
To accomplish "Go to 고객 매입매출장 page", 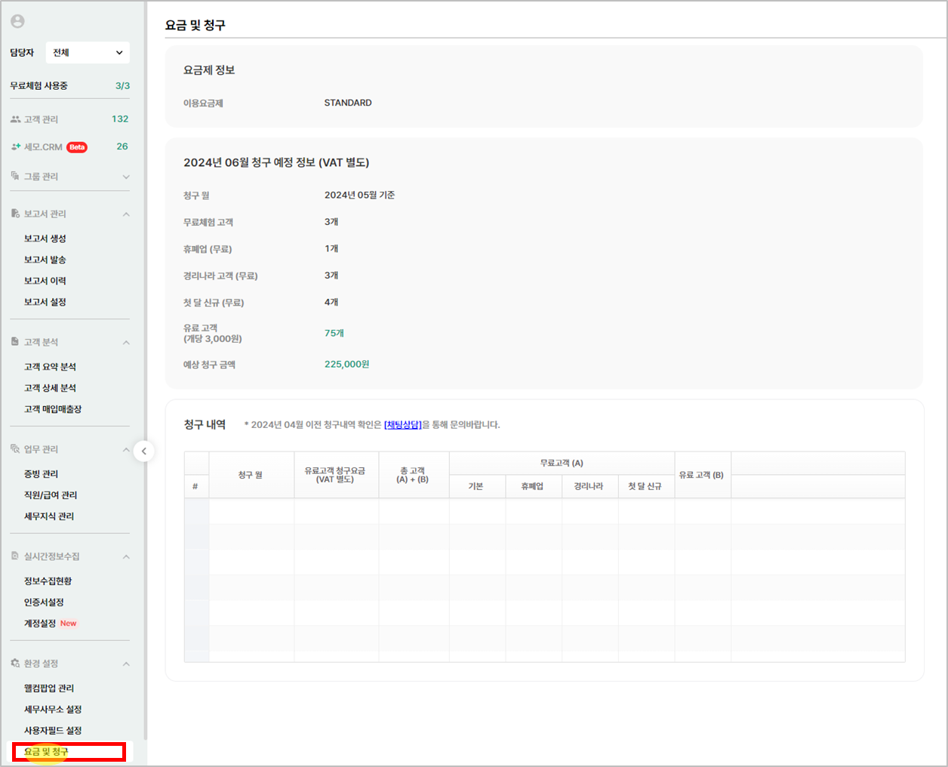I will coord(53,409).
